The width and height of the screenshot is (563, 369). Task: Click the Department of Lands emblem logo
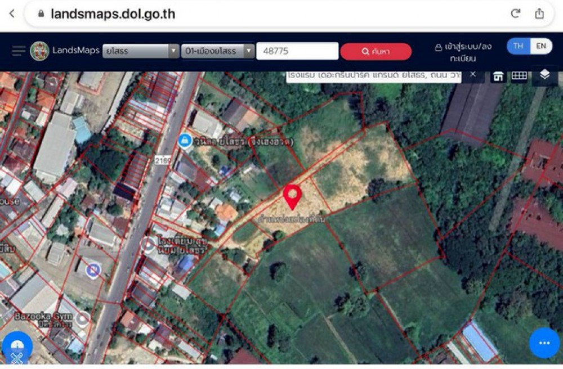tap(39, 51)
